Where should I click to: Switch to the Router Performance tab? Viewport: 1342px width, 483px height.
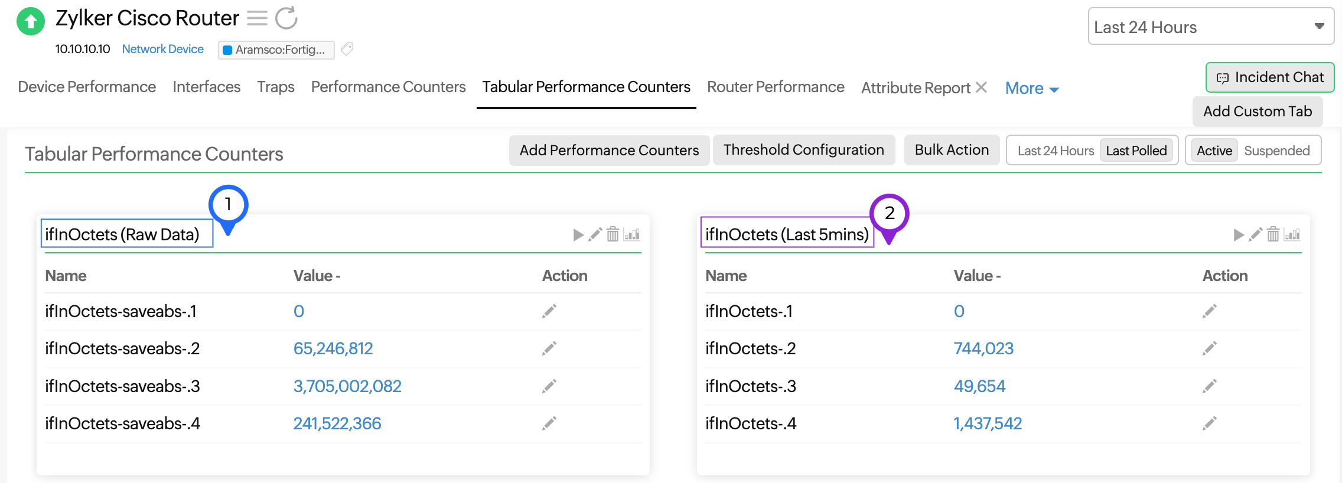776,87
